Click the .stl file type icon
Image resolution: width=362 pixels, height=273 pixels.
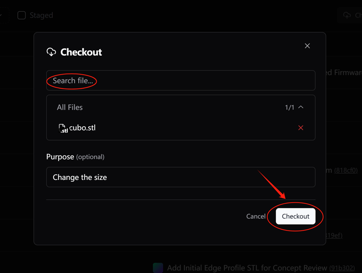pos(63,128)
